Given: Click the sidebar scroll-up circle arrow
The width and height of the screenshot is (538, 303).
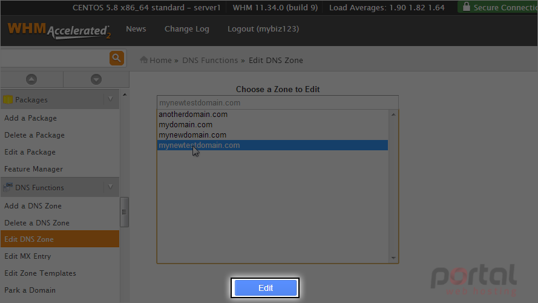Looking at the screenshot, I should pyautogui.click(x=31, y=79).
